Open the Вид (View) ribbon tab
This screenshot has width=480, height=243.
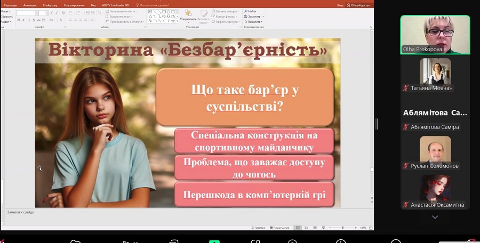click(x=93, y=5)
